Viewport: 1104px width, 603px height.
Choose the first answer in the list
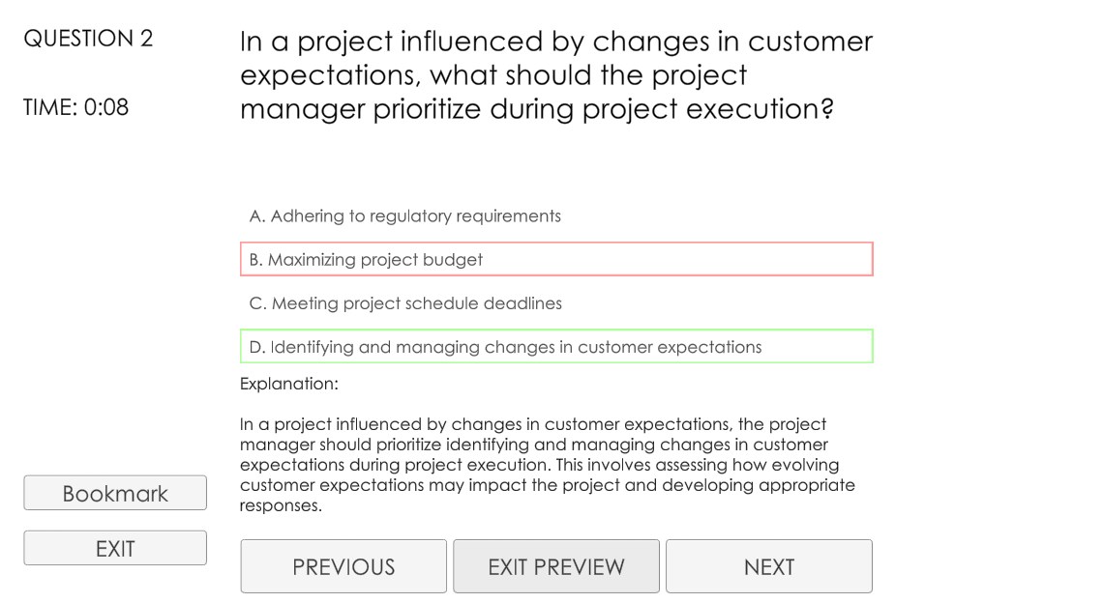(x=404, y=216)
